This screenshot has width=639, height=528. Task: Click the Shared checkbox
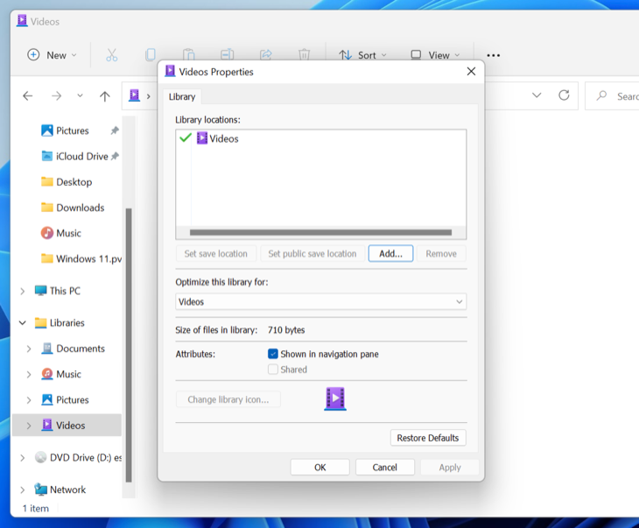[x=273, y=370]
